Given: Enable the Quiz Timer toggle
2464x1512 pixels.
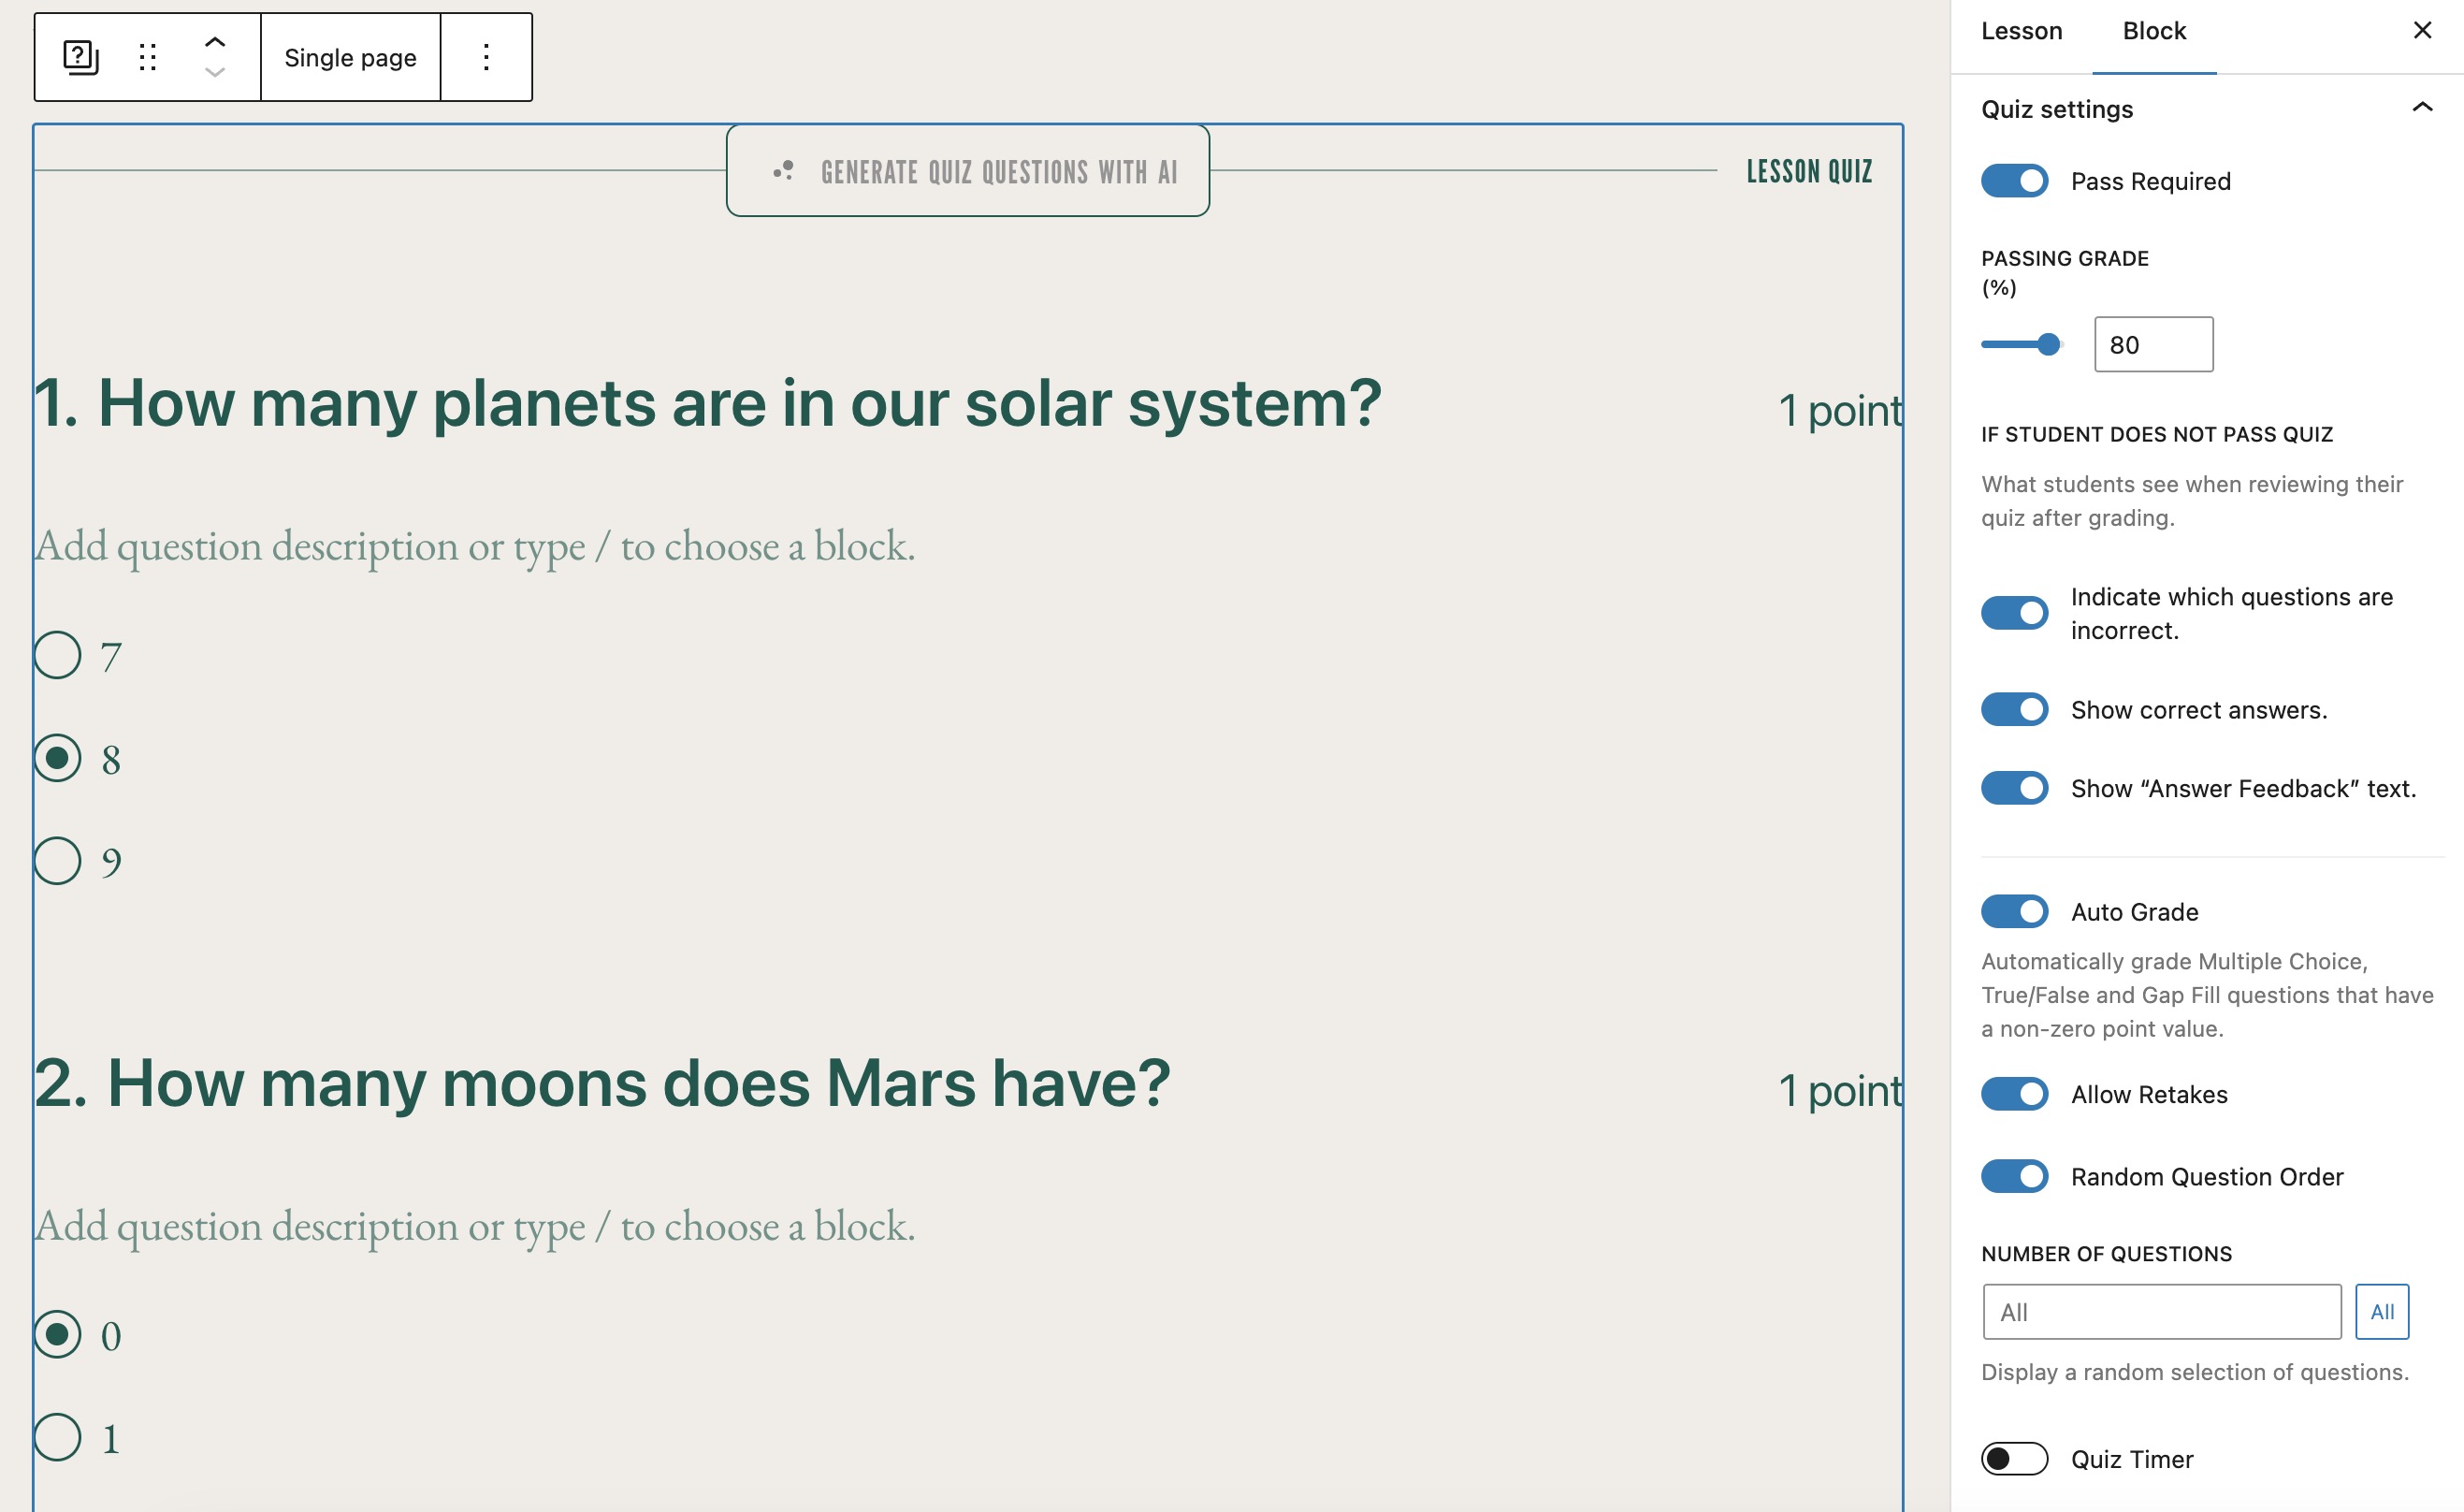Looking at the screenshot, I should click(x=2014, y=1459).
